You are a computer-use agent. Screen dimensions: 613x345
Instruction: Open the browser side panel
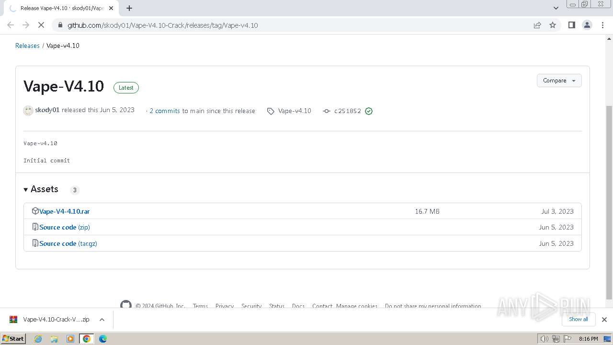pos(571,25)
